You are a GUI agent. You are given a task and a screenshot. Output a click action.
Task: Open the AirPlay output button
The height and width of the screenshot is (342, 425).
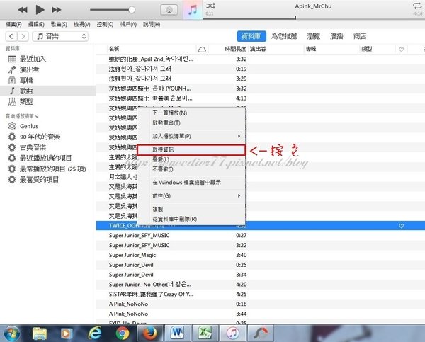pos(169,10)
